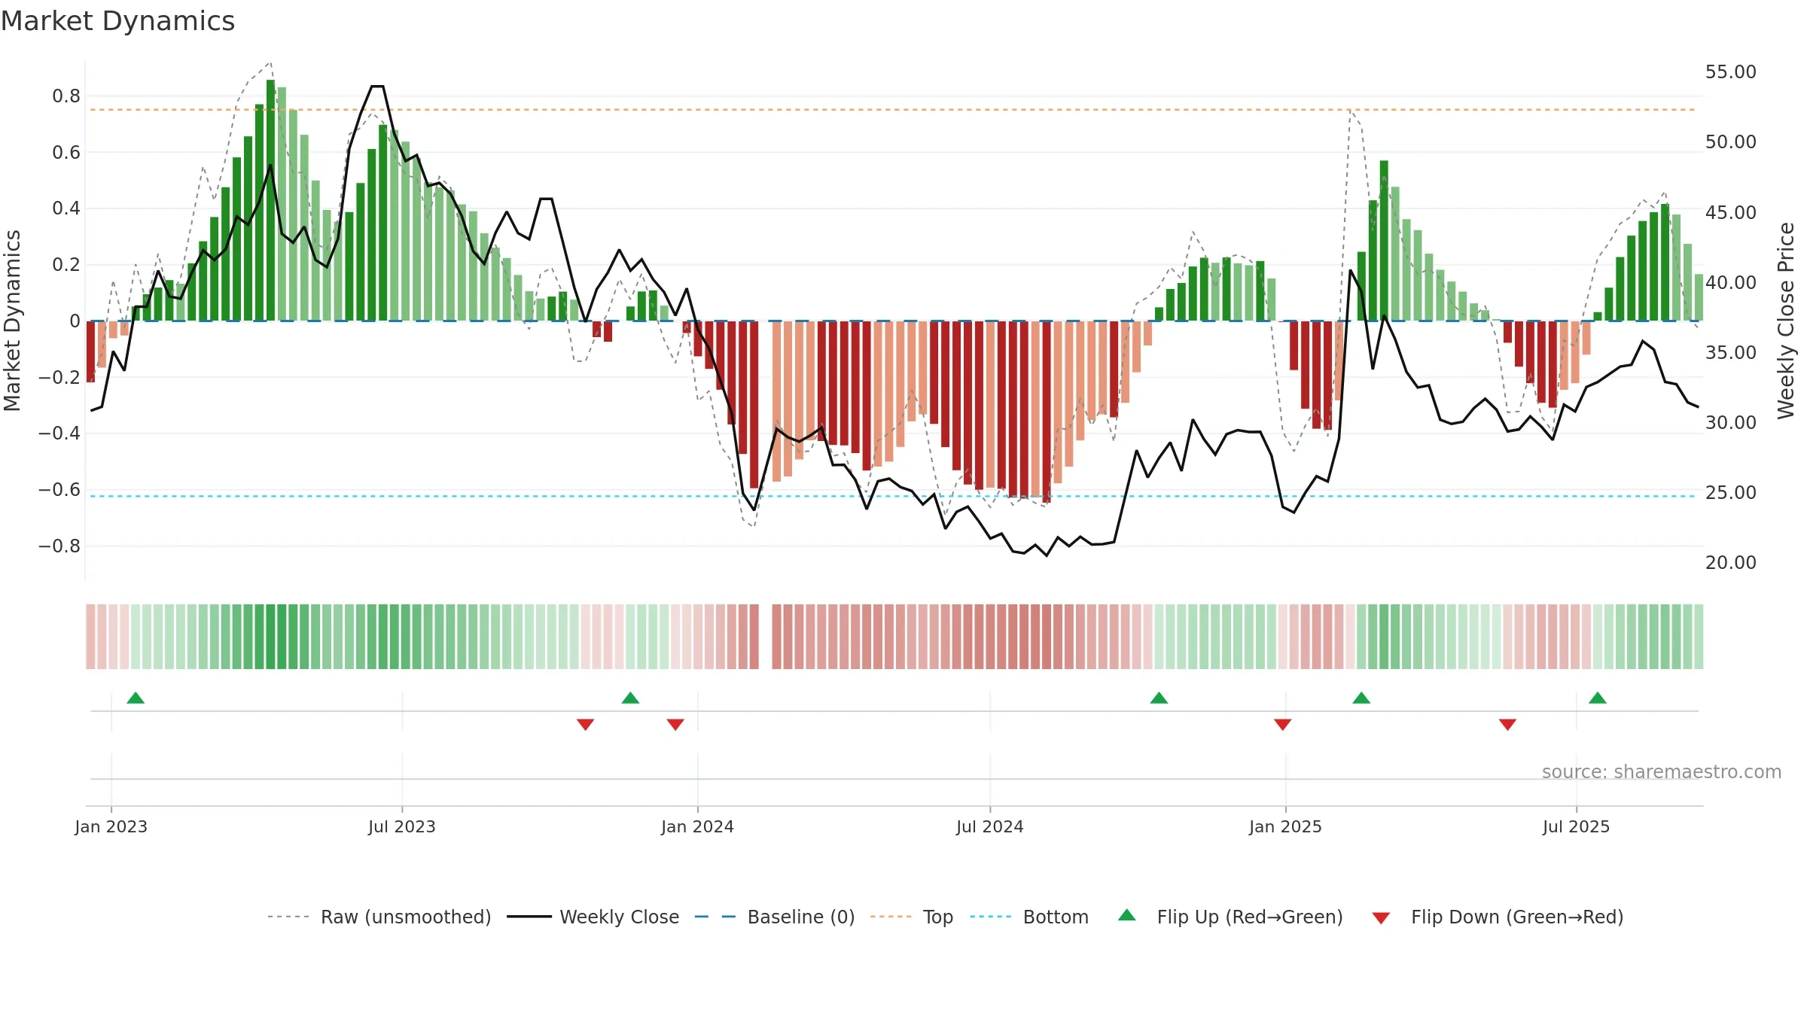This screenshot has height=1016, width=1807.
Task: Toggle the Baseline (0) legend entry
Action: [775, 917]
